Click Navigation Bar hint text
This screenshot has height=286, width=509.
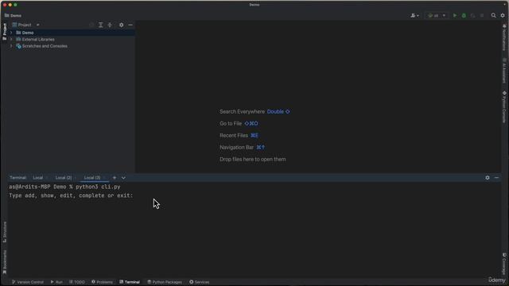[237, 147]
